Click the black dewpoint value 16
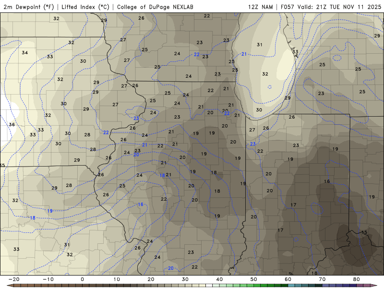Image resolution: width=384 pixels, height=288 pixels. pos(327,181)
